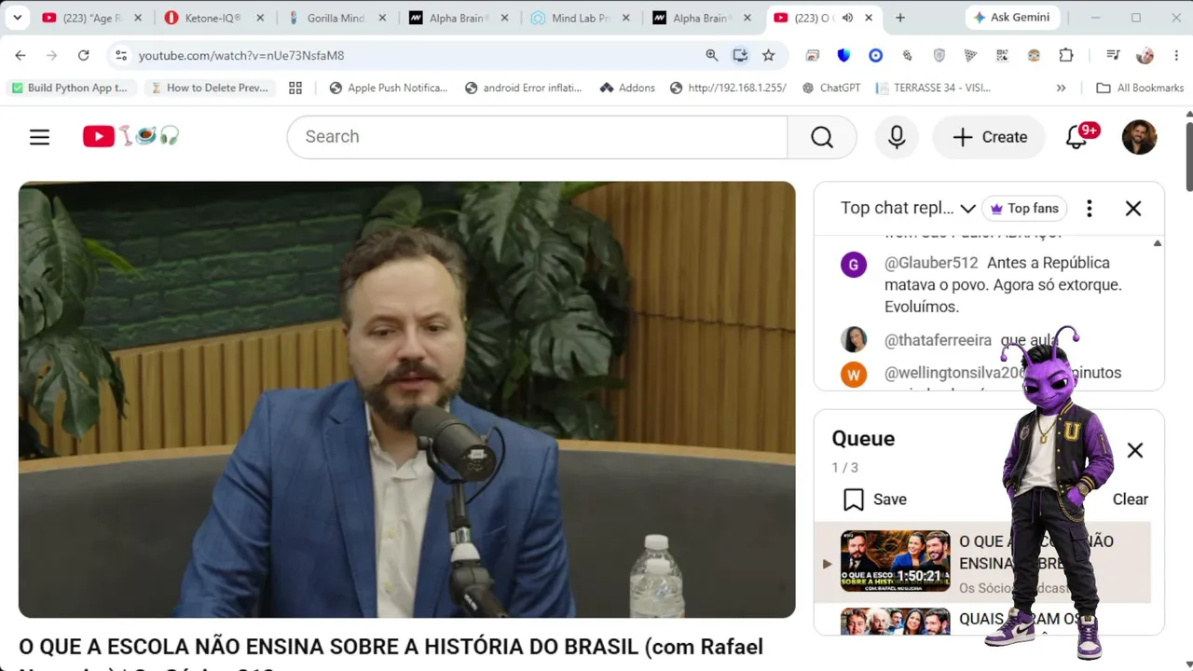The width and height of the screenshot is (1193, 671).
Task: Click browser back arrow
Action: click(21, 55)
